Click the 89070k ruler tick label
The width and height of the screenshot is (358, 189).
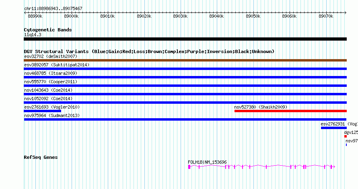(326, 16)
